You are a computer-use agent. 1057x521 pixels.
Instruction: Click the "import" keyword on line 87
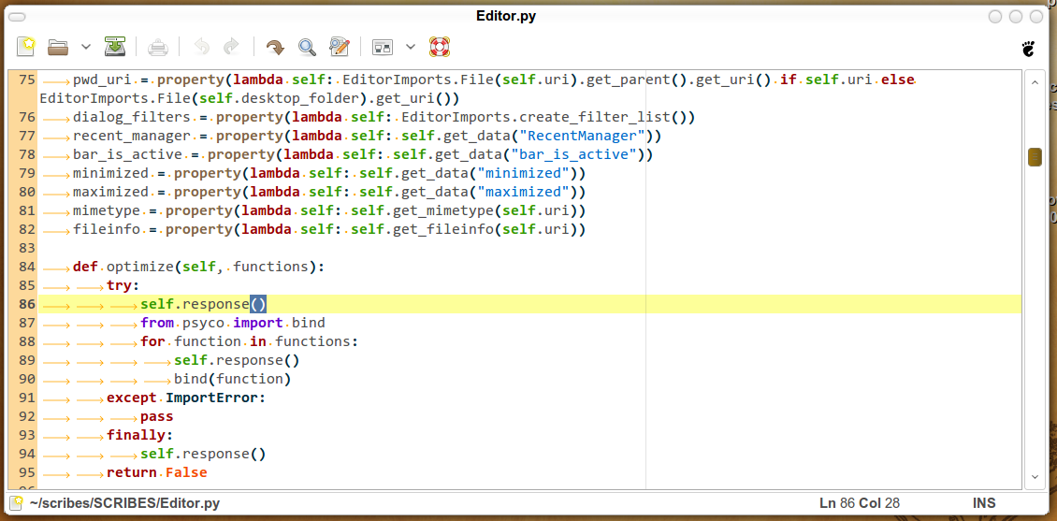(259, 323)
